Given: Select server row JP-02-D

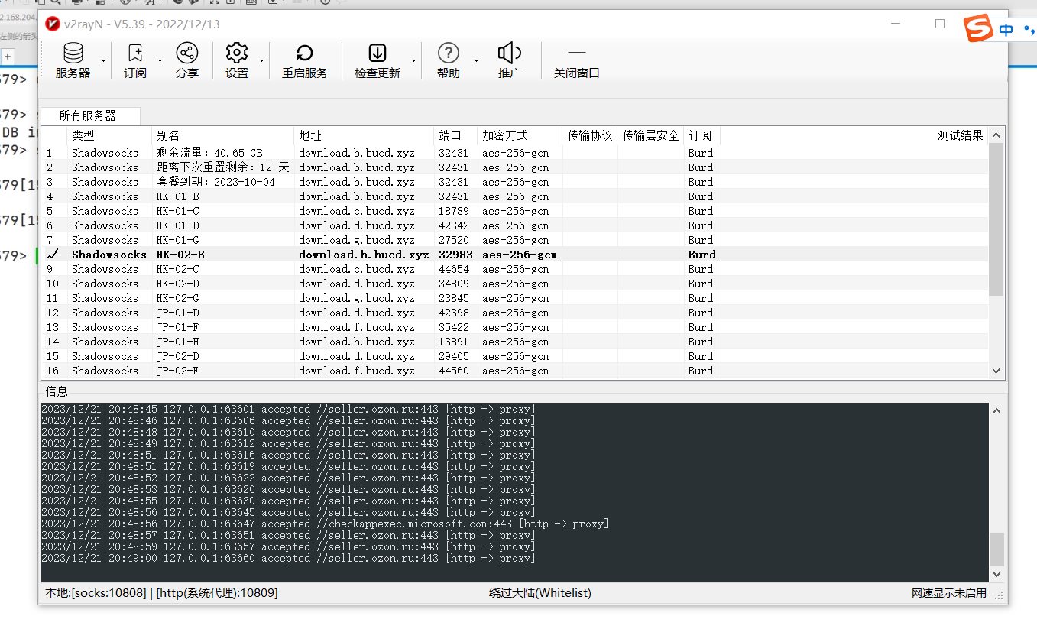Looking at the screenshot, I should point(514,356).
